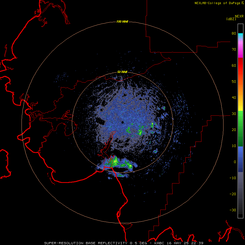Click the 20 value on the dBZ scale
This screenshot has width=245, height=245.
[x=234, y=130]
